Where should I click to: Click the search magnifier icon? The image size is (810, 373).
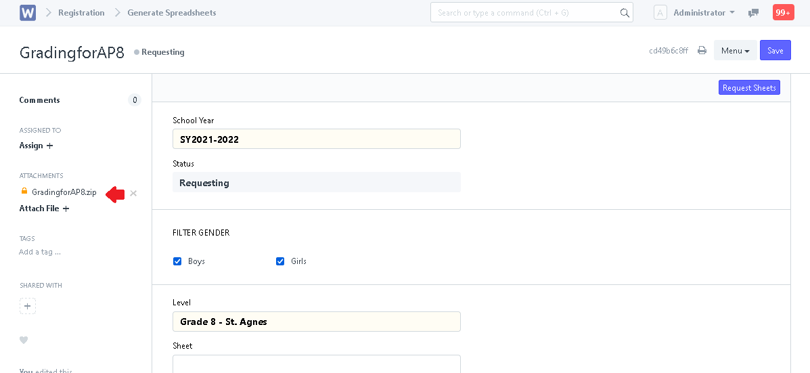click(625, 13)
